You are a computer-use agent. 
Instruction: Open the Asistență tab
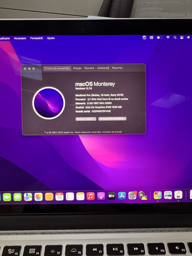pyautogui.click(x=103, y=68)
